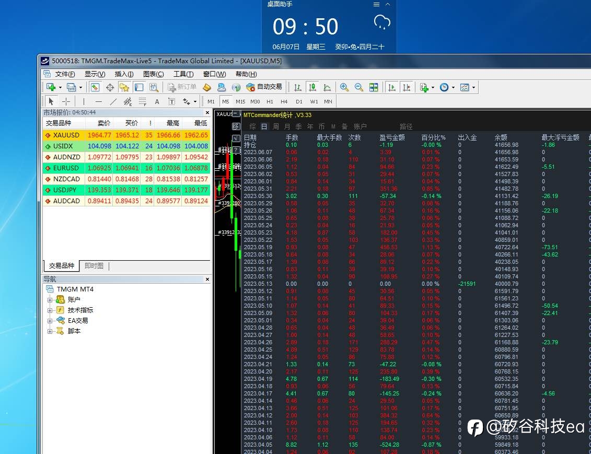Switch chart timeframe to M15
Screen dimensions: 591x454
tap(240, 101)
